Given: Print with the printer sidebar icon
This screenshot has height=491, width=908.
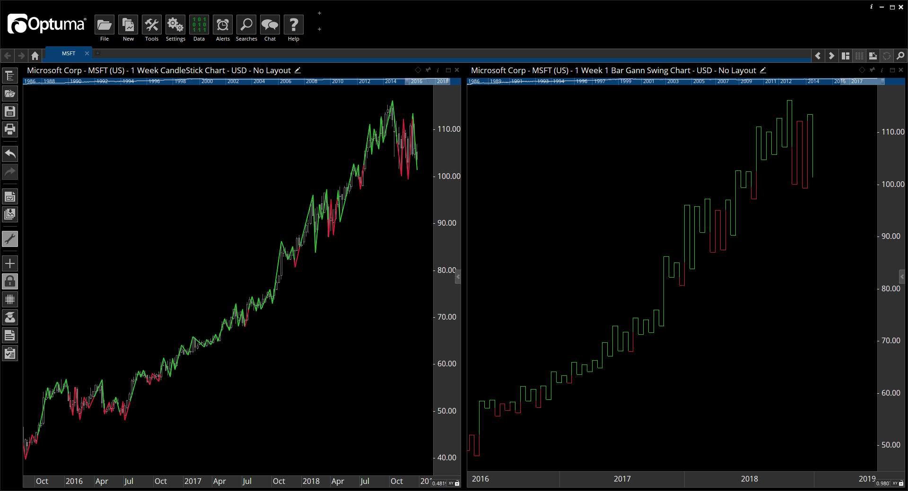Looking at the screenshot, I should tap(10, 129).
